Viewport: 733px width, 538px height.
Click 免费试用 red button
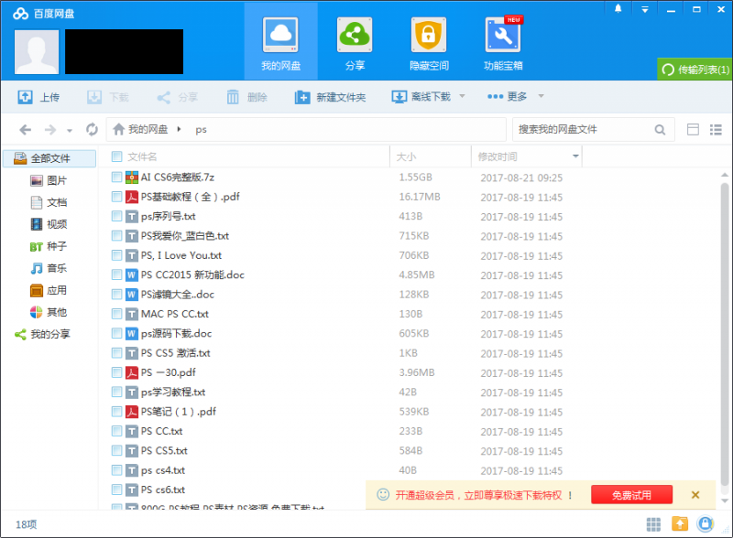[x=631, y=495]
